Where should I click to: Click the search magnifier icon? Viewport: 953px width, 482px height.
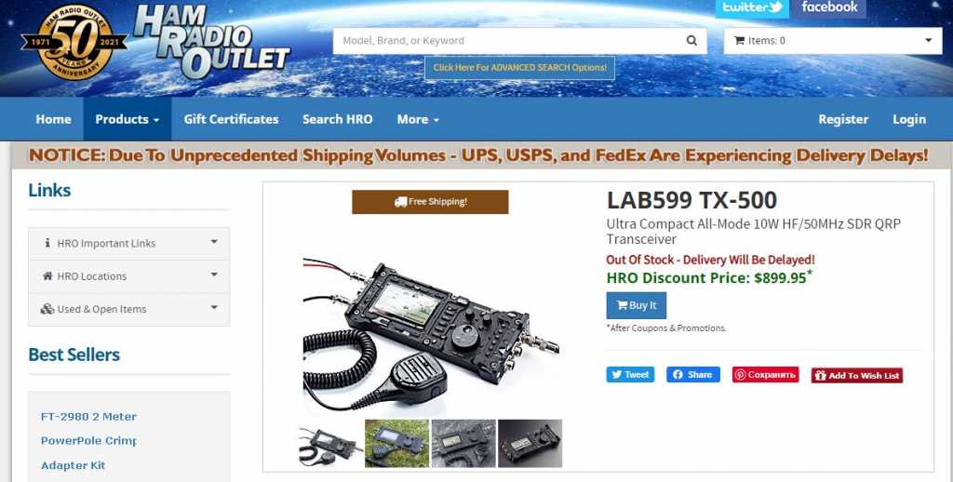[x=691, y=41]
